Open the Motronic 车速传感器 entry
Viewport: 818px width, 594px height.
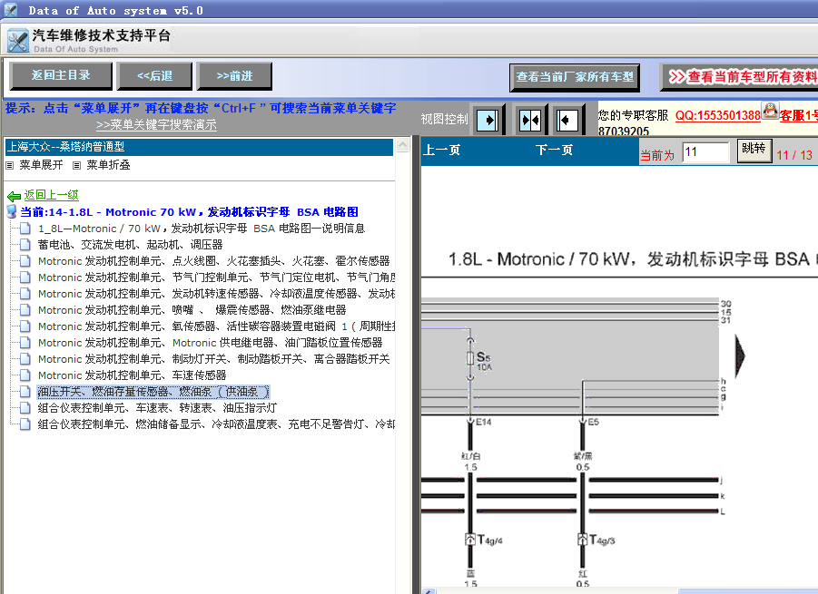tap(132, 375)
